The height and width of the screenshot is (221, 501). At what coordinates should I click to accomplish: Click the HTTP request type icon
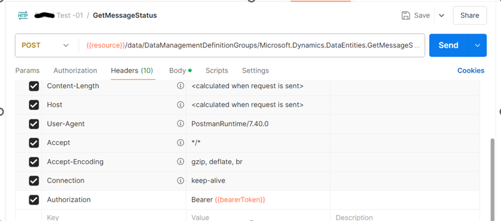click(x=23, y=15)
